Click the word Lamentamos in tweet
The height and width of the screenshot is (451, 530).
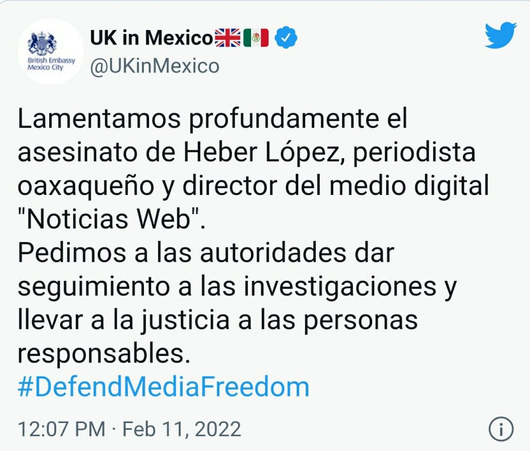click(x=99, y=118)
